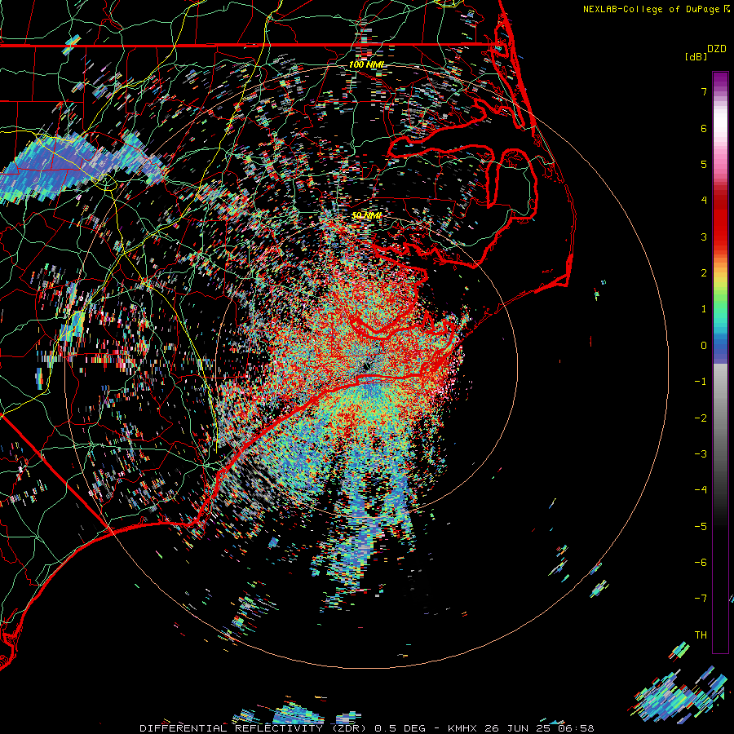Click the DZD label above the scale
The height and width of the screenshot is (734, 734).
(x=717, y=49)
